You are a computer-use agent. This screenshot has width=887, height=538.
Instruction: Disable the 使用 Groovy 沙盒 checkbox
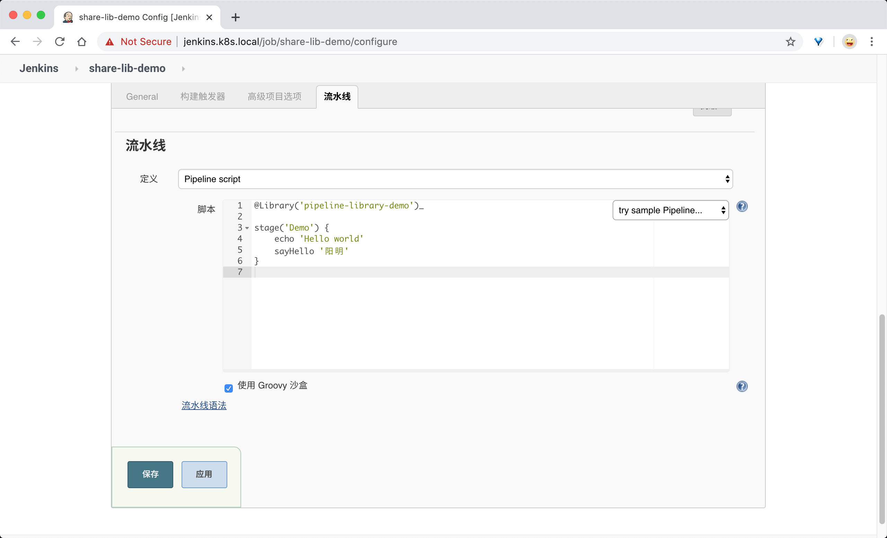(229, 388)
